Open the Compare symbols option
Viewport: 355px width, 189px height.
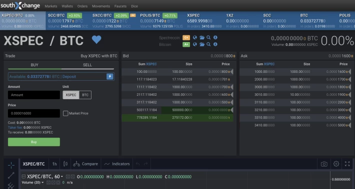coord(85,164)
